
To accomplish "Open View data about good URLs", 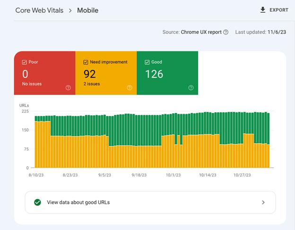I will pos(150,203).
